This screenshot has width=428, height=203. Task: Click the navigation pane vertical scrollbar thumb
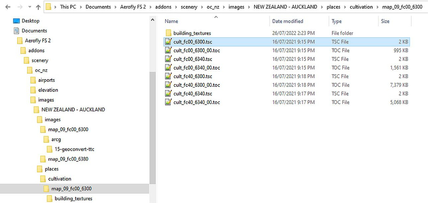tap(153, 128)
